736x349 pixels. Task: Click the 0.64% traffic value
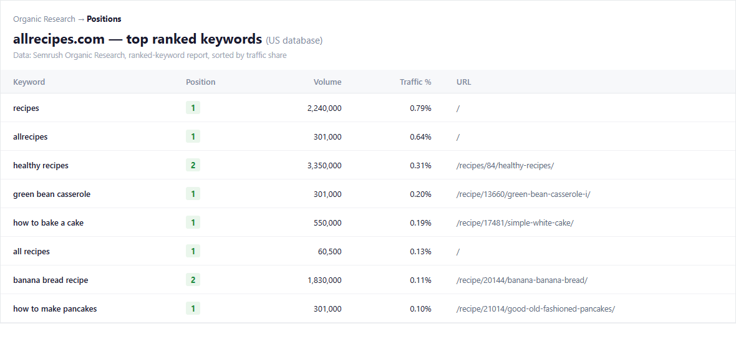420,137
